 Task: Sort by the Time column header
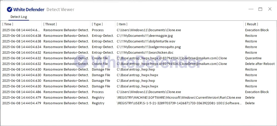8,24
